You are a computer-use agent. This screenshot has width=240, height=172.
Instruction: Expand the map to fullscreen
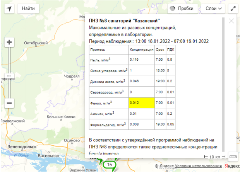coord(233,8)
